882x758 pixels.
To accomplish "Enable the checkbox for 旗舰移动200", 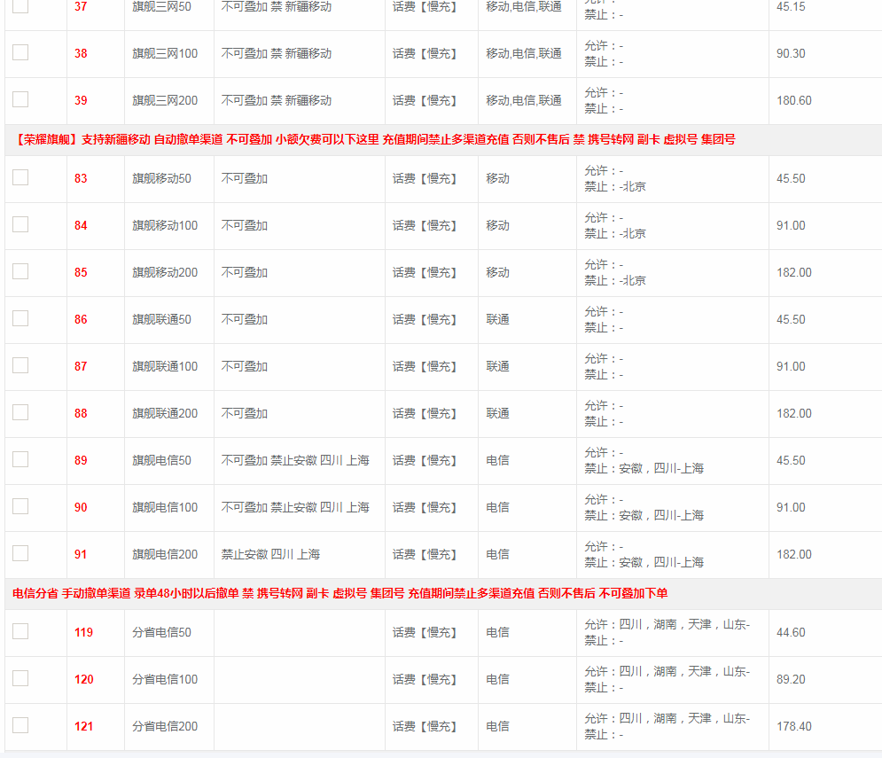I will (x=20, y=271).
